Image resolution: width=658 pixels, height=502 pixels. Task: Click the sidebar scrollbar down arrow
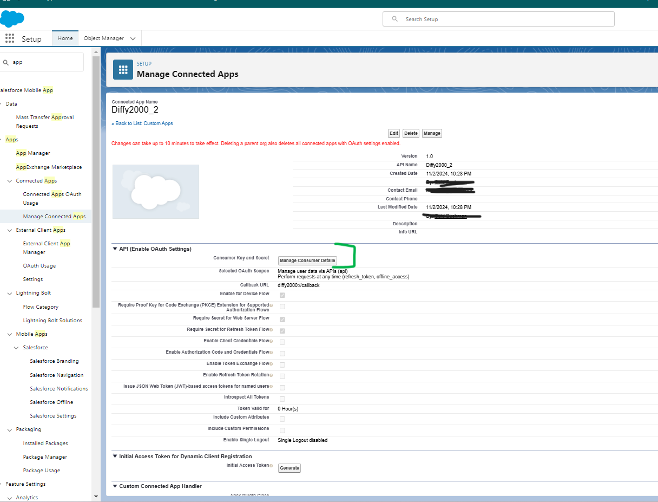[96, 496]
